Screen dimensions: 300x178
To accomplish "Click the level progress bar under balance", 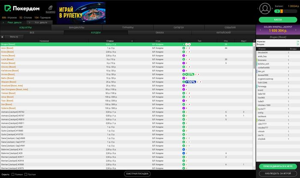I will click(x=286, y=11).
